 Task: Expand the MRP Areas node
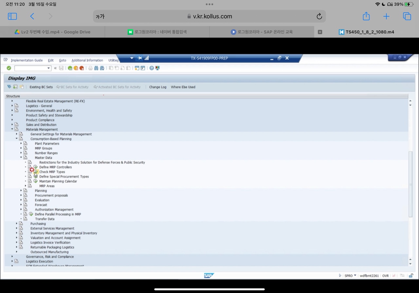(26, 186)
